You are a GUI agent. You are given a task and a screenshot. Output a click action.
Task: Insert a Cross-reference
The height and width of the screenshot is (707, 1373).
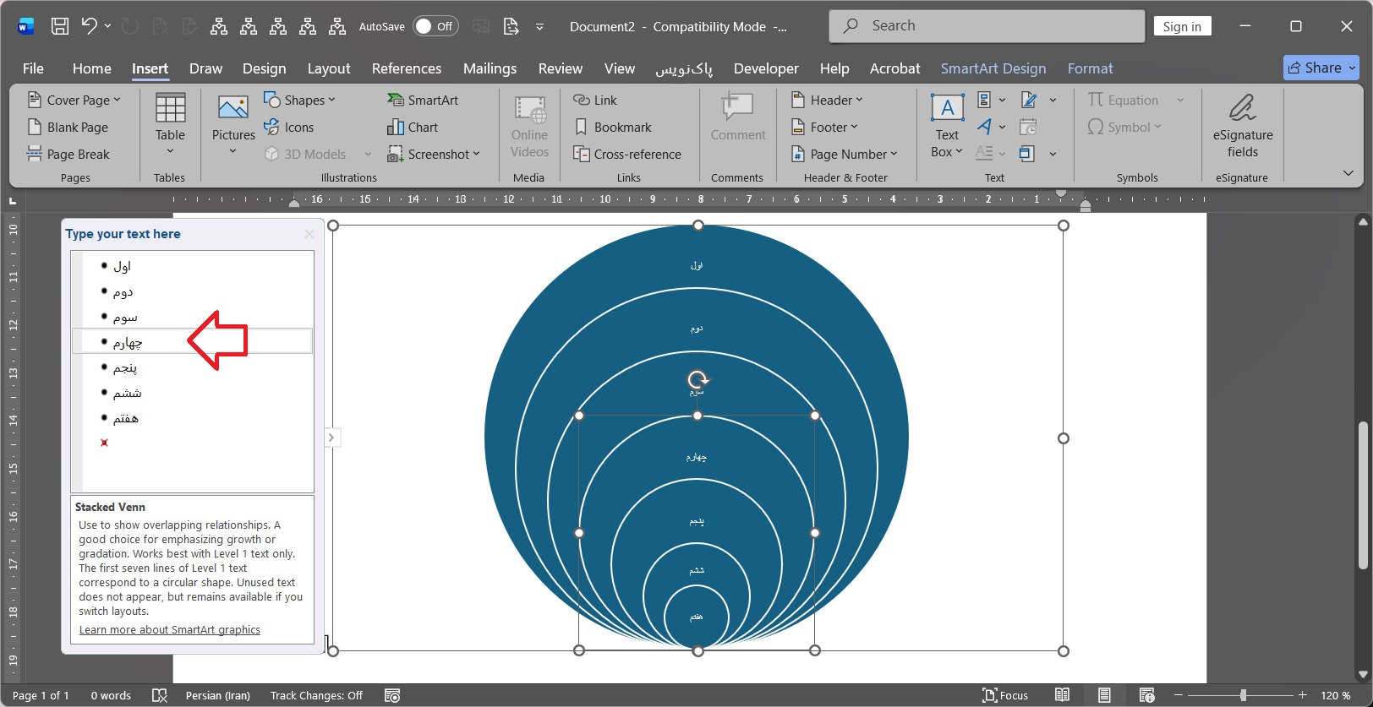(x=627, y=154)
